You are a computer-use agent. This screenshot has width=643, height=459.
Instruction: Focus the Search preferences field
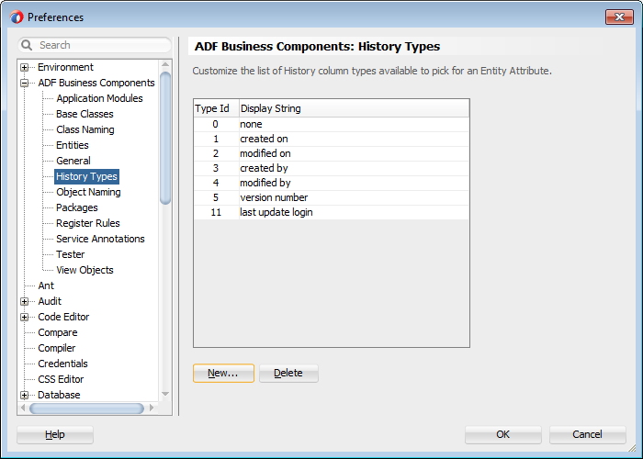(95, 45)
